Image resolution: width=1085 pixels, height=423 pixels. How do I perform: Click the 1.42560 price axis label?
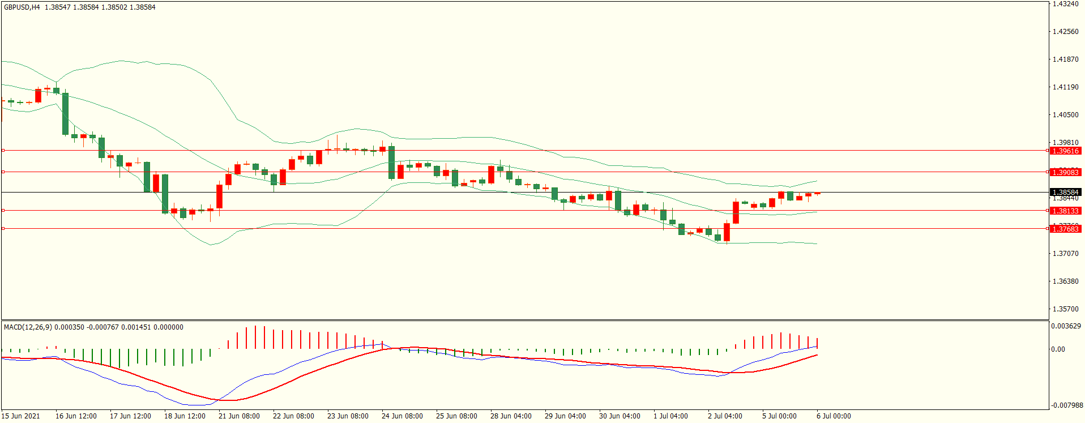(x=1065, y=32)
